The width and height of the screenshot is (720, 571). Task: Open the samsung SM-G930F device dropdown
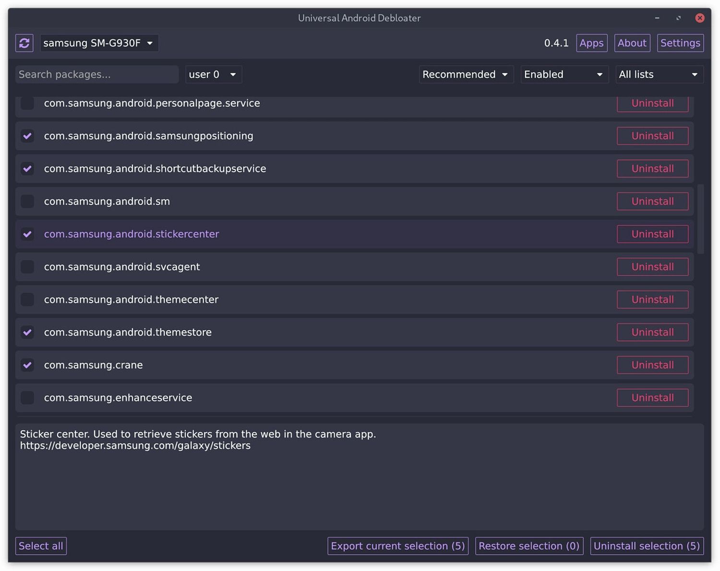[x=99, y=43]
